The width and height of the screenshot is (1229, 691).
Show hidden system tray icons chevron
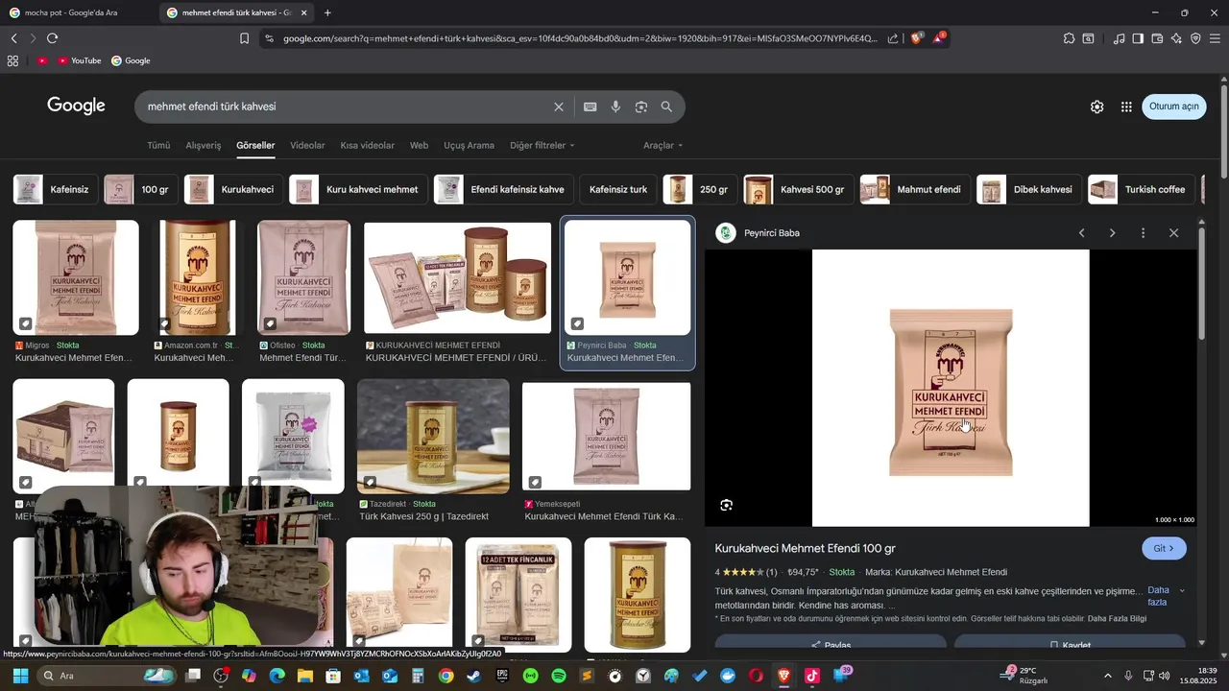[1107, 676]
